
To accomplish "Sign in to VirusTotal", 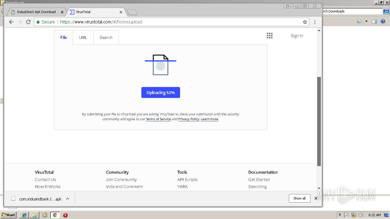I will tap(297, 36).
